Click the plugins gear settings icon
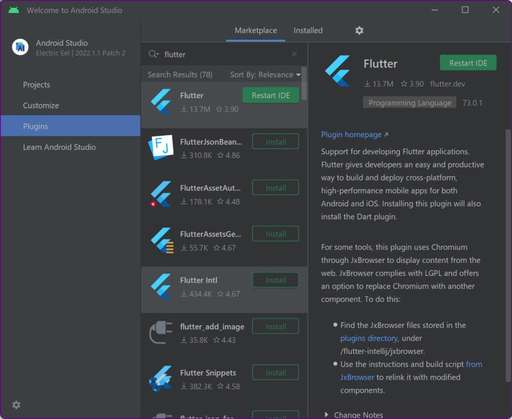The height and width of the screenshot is (419, 512). 359,31
